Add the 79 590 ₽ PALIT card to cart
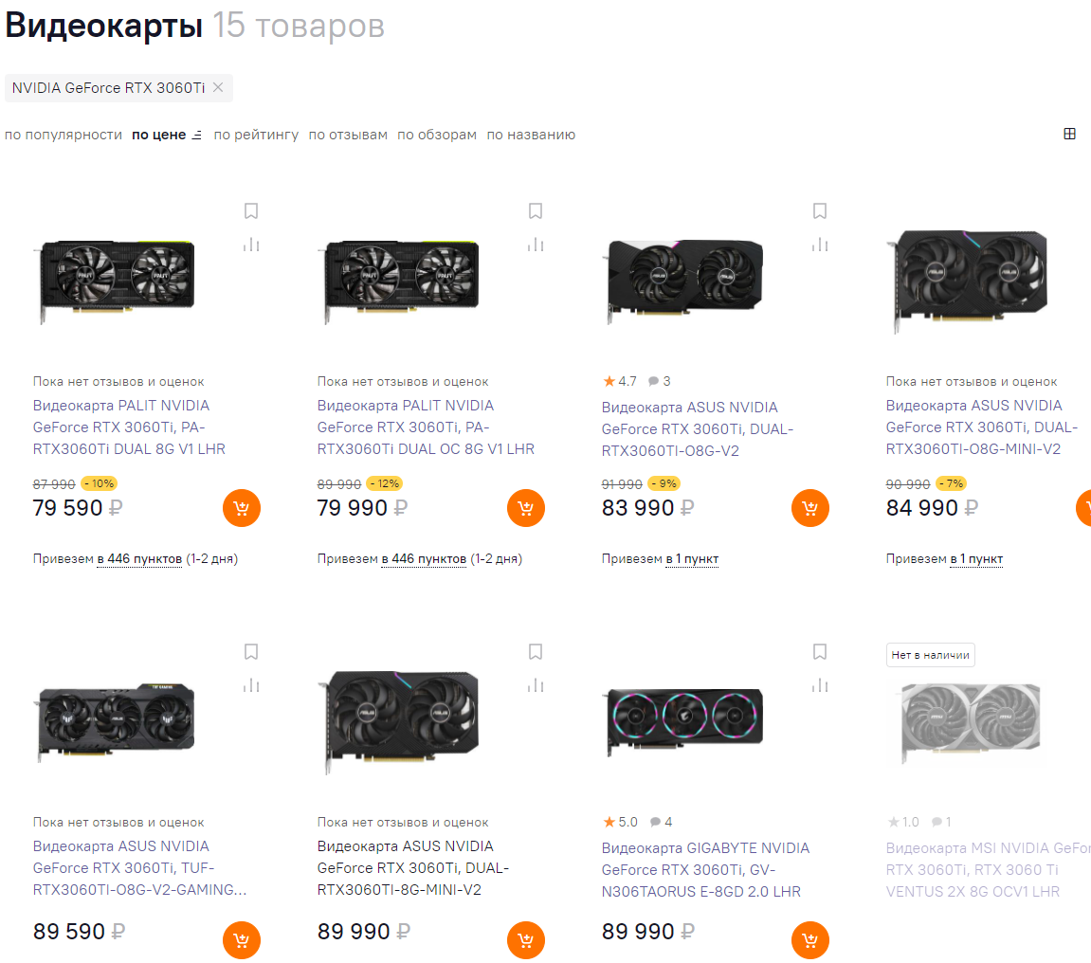1091x963 pixels. 242,508
